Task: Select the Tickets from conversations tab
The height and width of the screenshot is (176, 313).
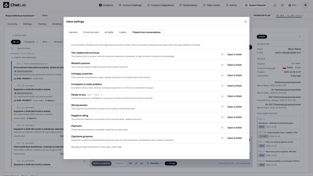Action: pyautogui.click(x=146, y=32)
